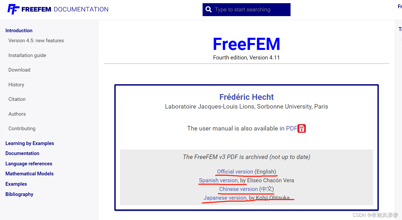Open the Mathematical Models section
The image size is (402, 220).
[29, 174]
